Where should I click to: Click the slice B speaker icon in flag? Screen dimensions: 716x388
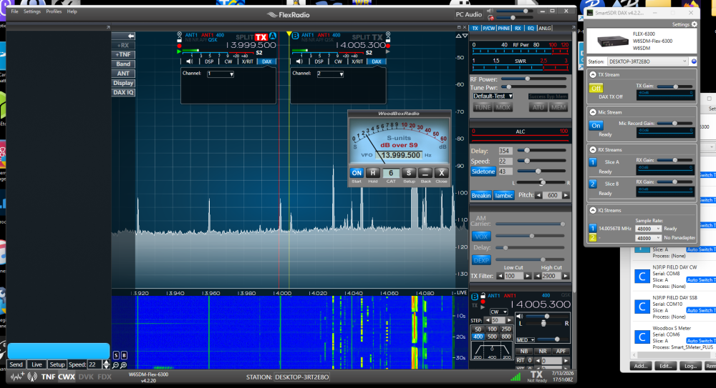(299, 61)
